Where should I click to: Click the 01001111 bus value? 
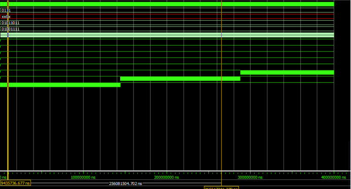pyautogui.click(x=10, y=29)
